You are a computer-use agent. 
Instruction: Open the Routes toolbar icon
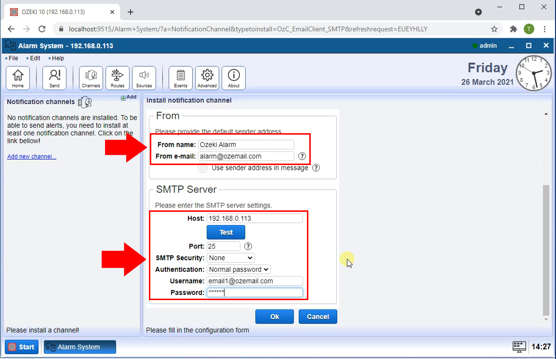point(118,78)
